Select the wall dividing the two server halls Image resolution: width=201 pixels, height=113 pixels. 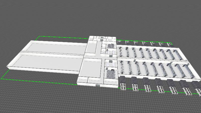[151, 59]
